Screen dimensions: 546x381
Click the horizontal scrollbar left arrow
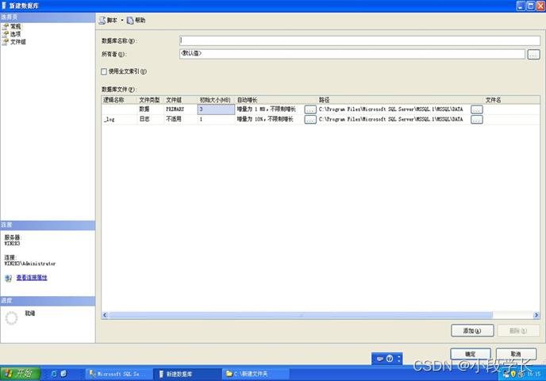coord(105,315)
